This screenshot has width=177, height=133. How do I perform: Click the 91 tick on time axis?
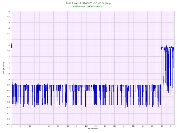tap(39, 126)
